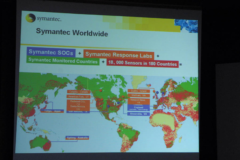Select the 'Redwood City, CA' map label

[78, 102]
